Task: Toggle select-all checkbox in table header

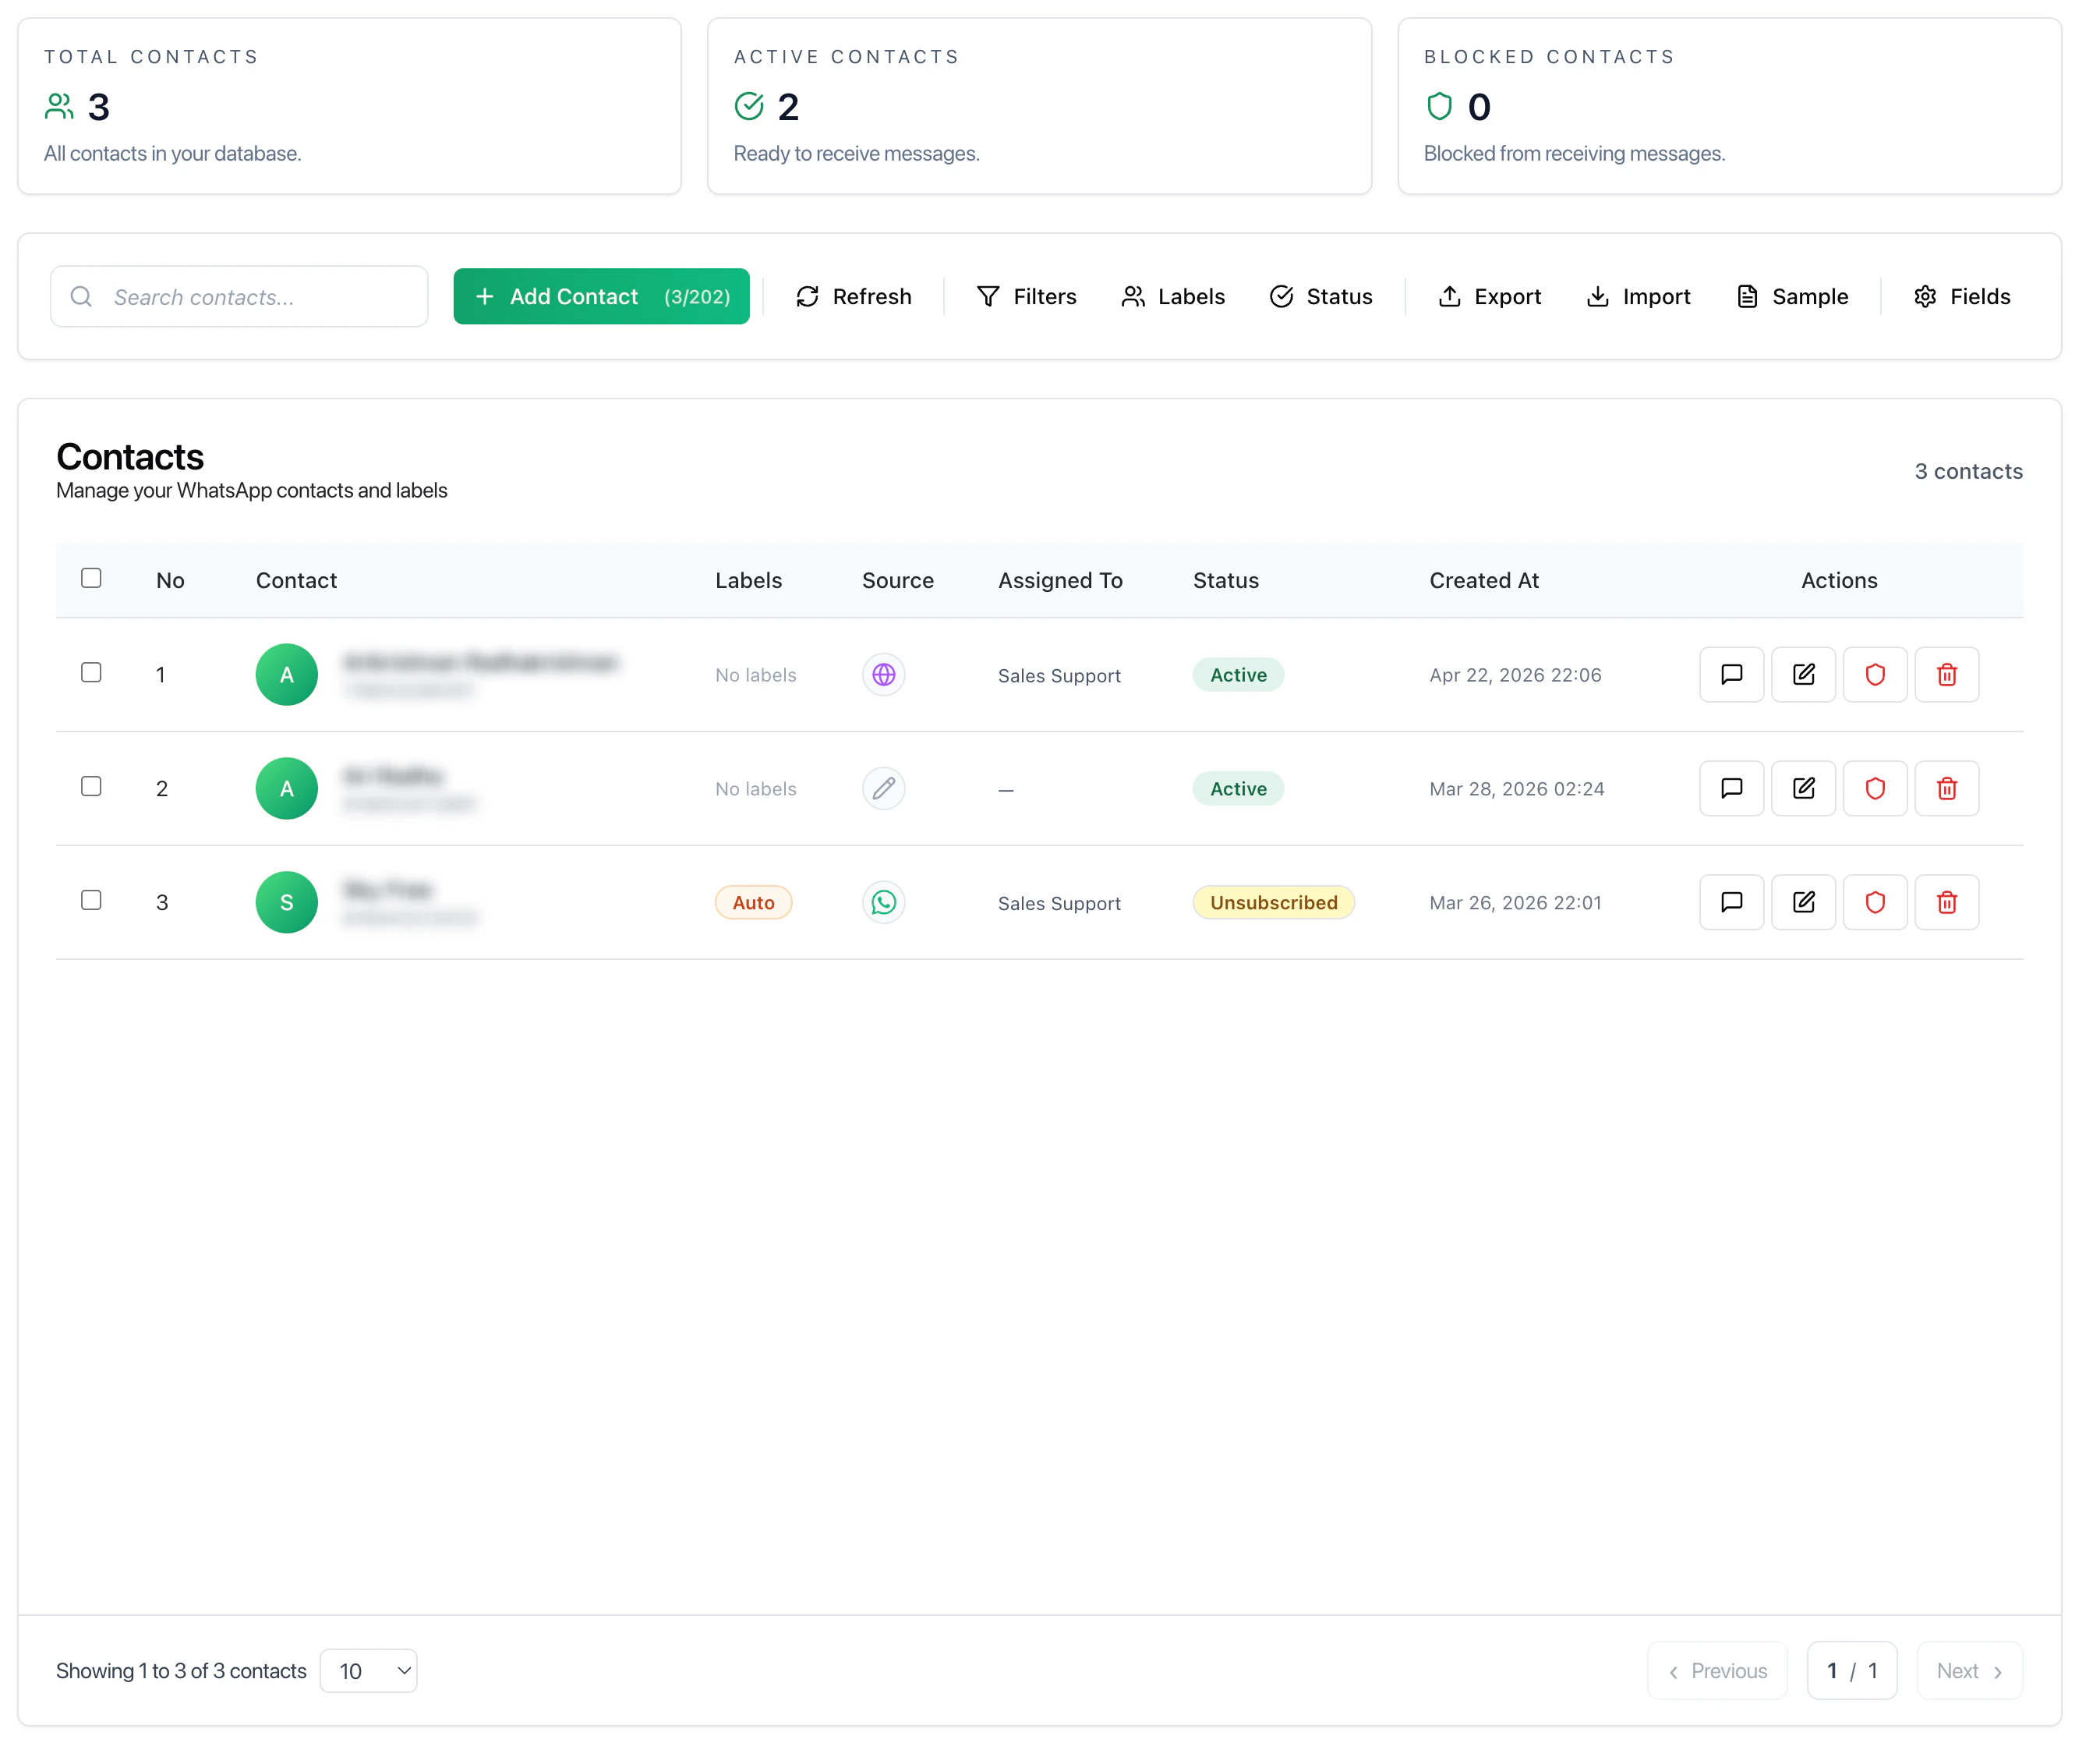Action: tap(91, 579)
